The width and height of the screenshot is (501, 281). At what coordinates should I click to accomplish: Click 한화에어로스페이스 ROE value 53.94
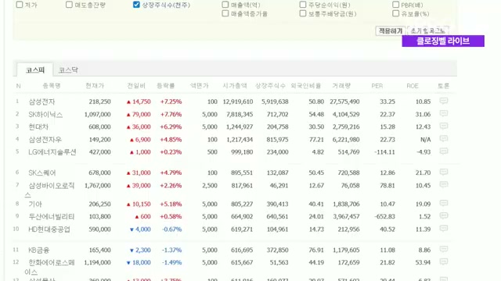pos(423,262)
